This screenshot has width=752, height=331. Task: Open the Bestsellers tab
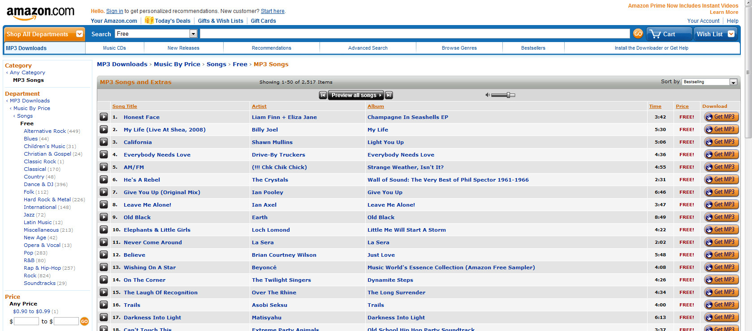point(533,48)
